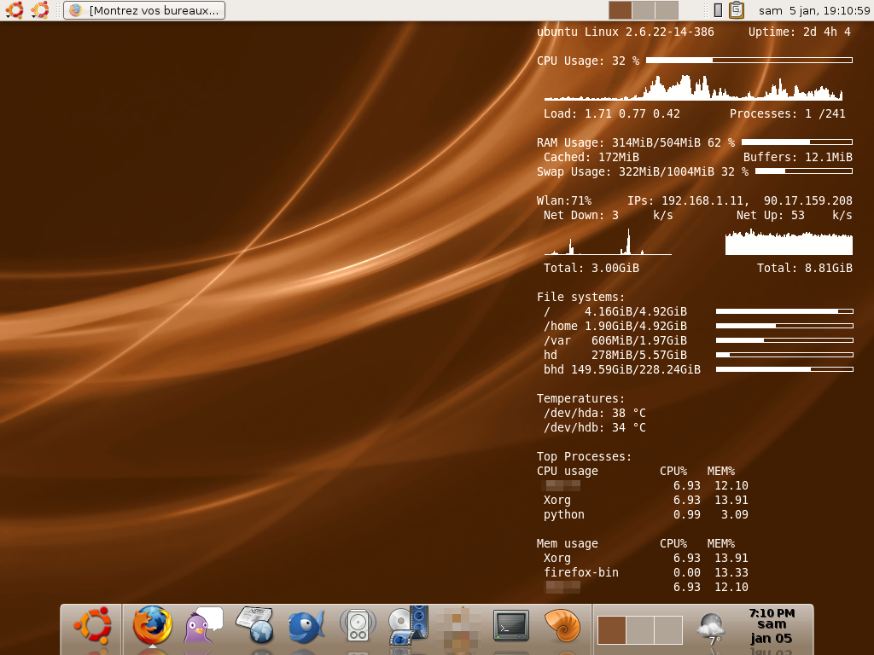Switch to the last workspace in dock switcher
874x655 pixels.
pos(668,630)
